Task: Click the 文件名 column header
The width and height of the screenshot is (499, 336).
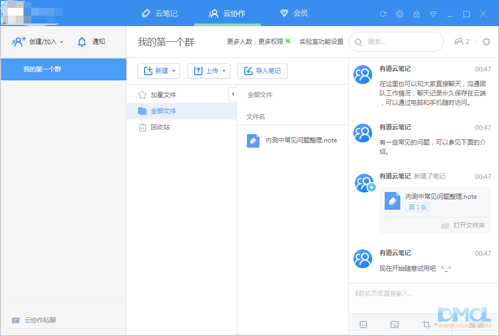Action: coord(256,117)
